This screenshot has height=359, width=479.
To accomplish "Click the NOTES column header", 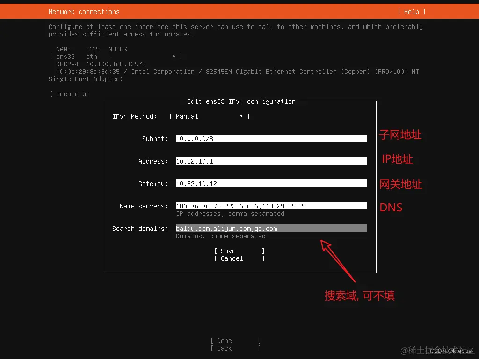I will (x=118, y=49).
